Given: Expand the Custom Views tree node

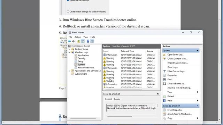Looking at the screenshot, I should 69,49.
